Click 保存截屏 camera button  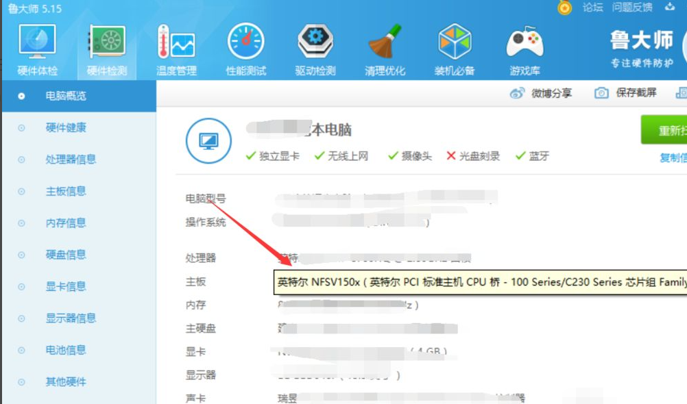[625, 93]
